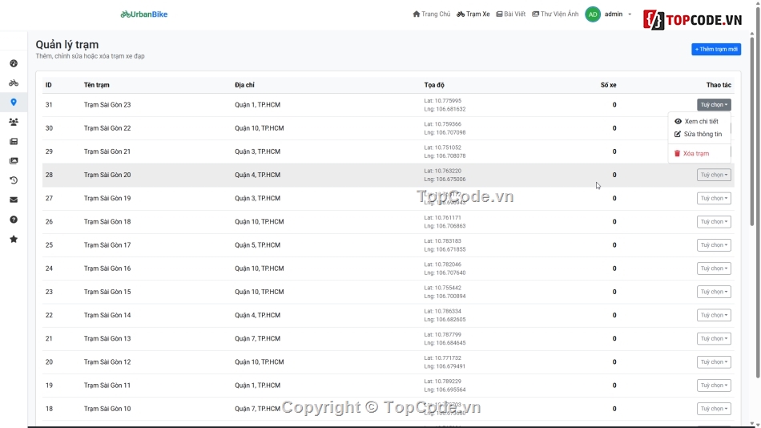
Task: Open Trạm Xe in top navigation
Action: tap(473, 14)
